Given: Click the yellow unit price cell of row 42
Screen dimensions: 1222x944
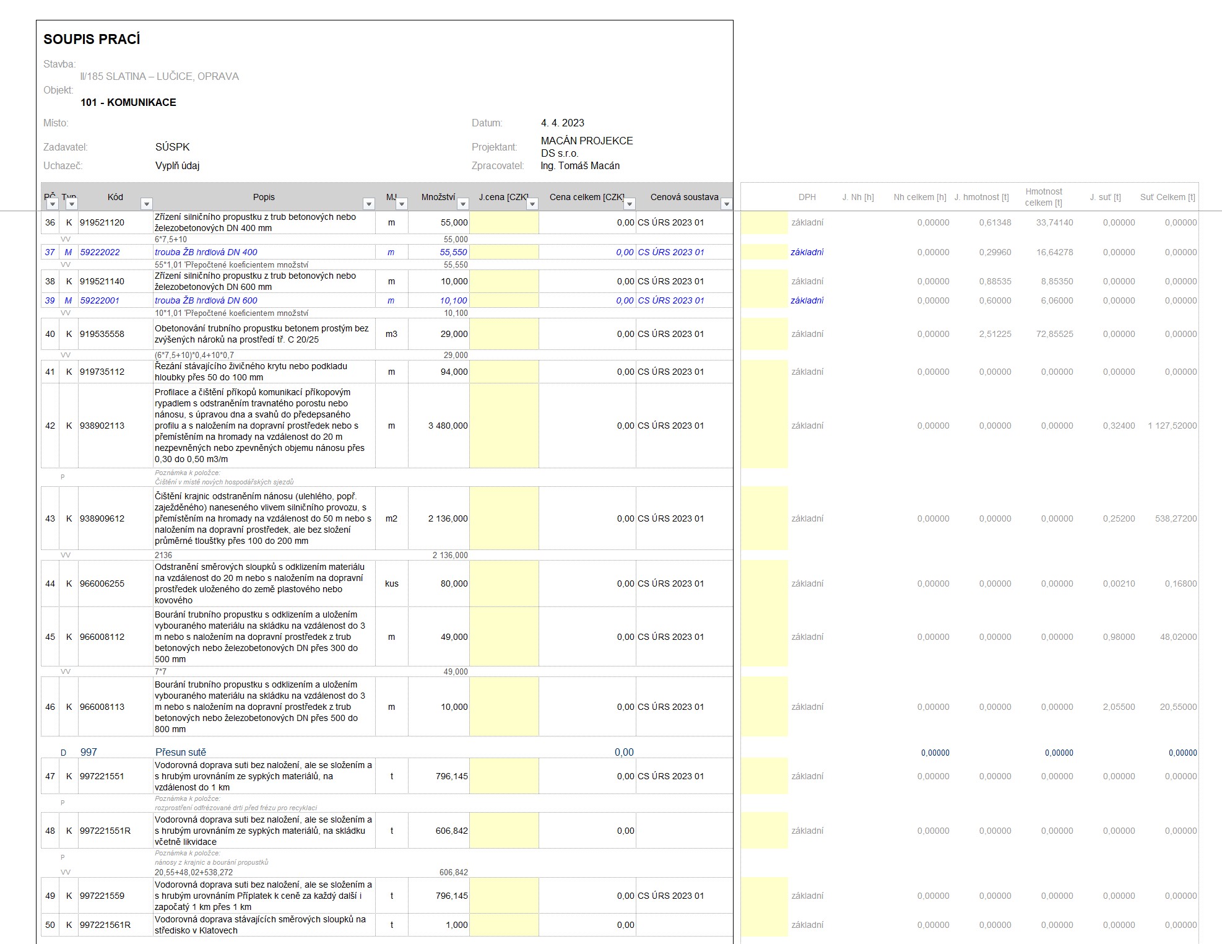Looking at the screenshot, I should (504, 426).
